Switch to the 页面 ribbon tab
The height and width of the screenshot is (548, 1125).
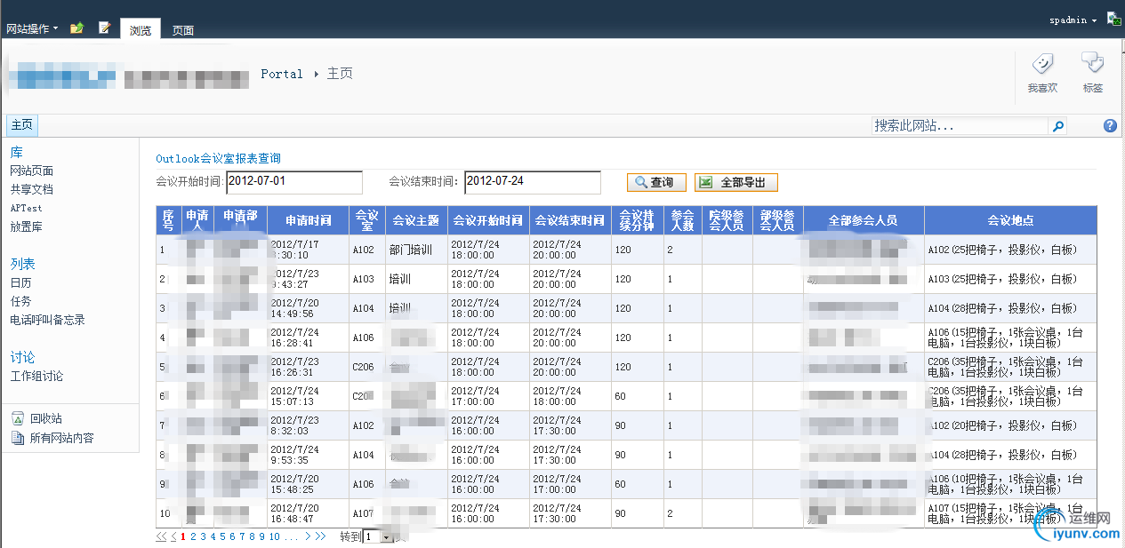click(183, 30)
